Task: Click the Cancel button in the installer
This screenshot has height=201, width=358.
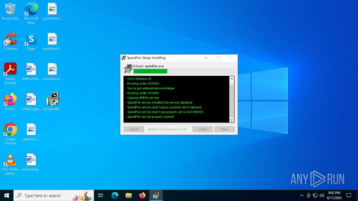Action: [134, 129]
